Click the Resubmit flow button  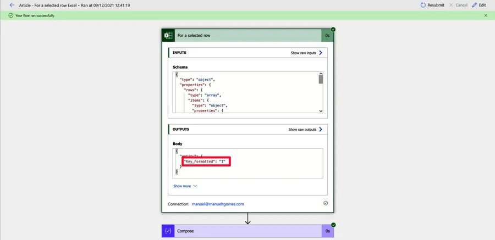pos(432,5)
